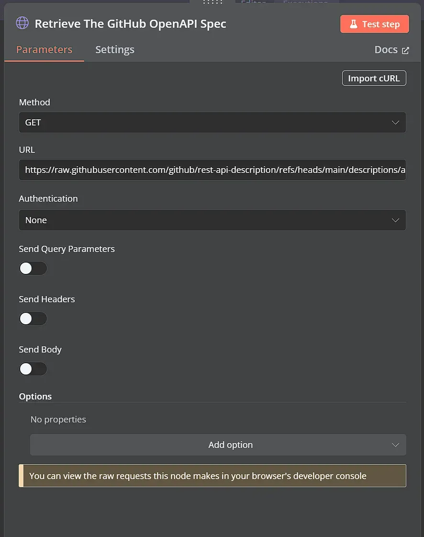The width and height of the screenshot is (424, 537).
Task: Enable Send Query Parameters
Action: (33, 268)
